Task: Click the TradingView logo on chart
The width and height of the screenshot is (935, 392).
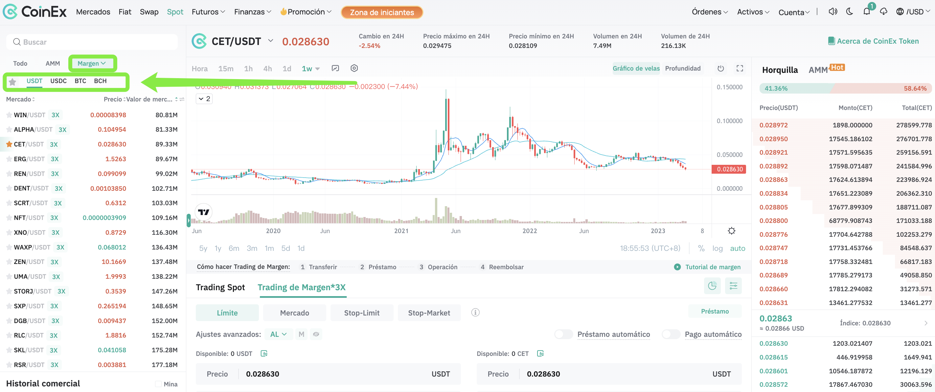Action: pos(204,212)
